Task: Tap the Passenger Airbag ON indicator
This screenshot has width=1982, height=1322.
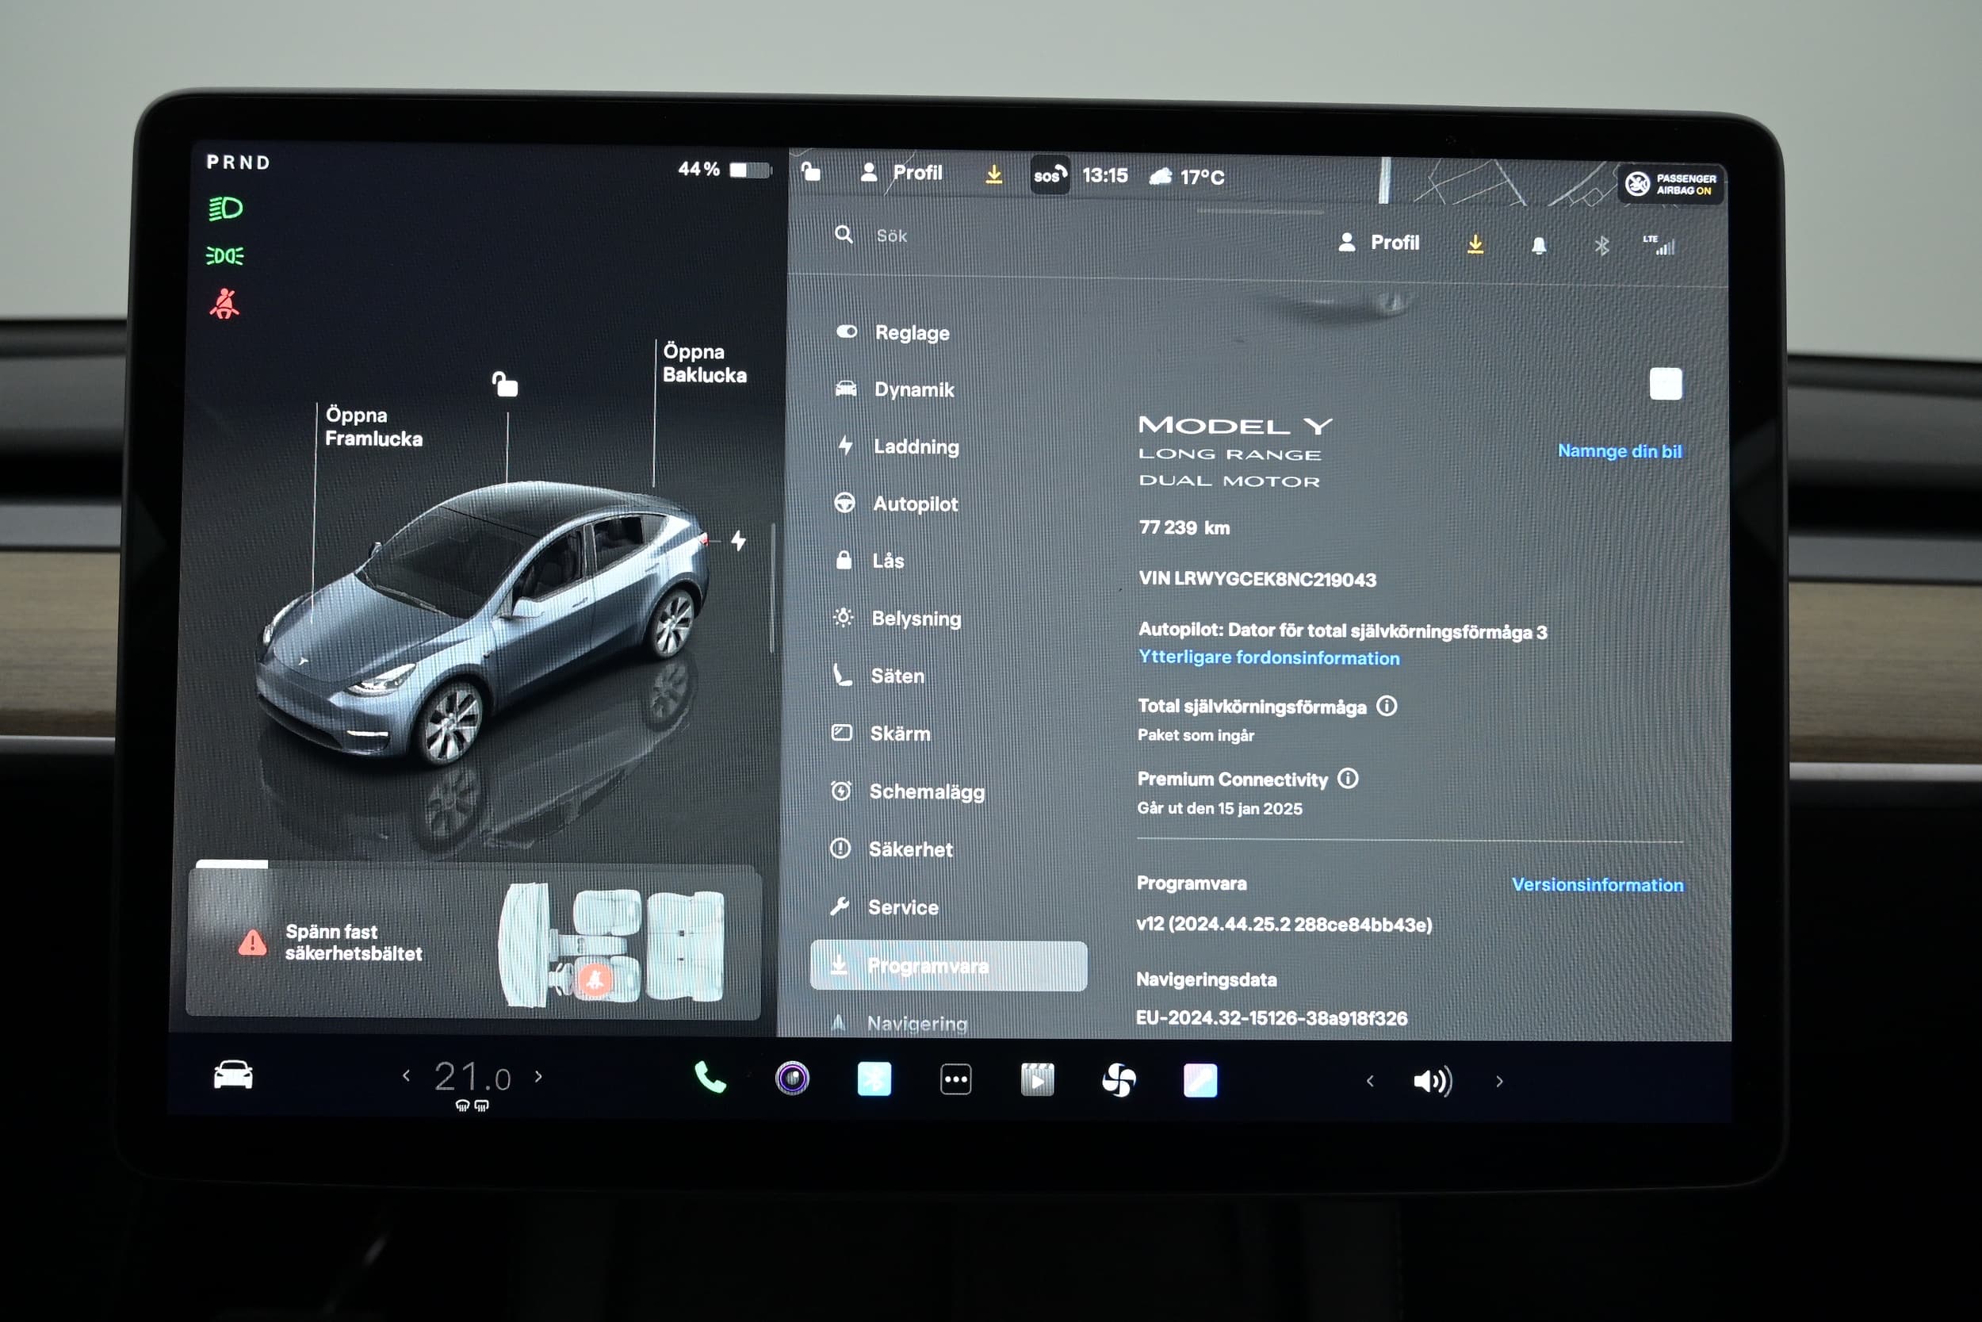Action: click(x=1671, y=184)
